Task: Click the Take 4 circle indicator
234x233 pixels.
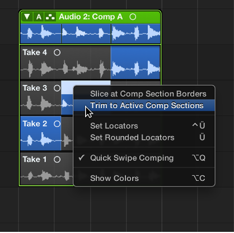Action: tap(57, 53)
